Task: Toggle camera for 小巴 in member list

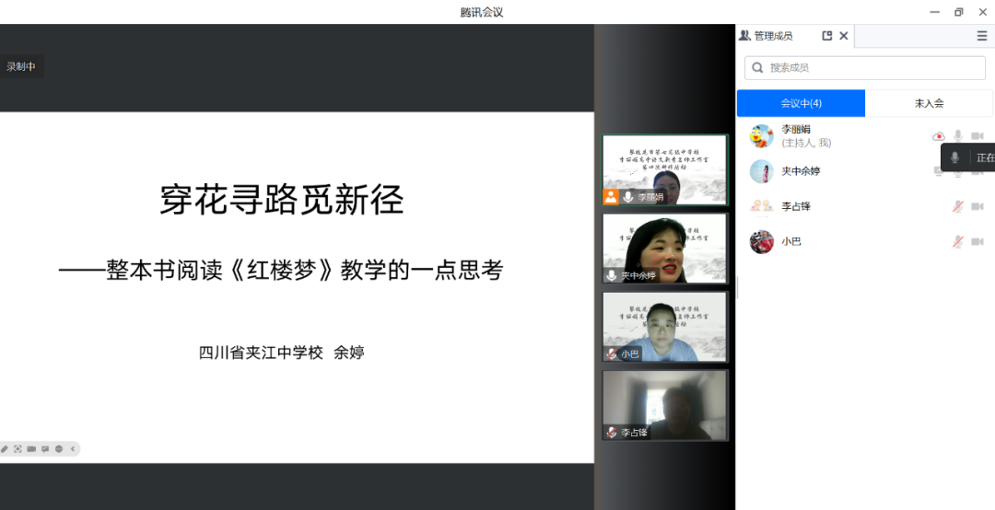Action: (x=977, y=241)
